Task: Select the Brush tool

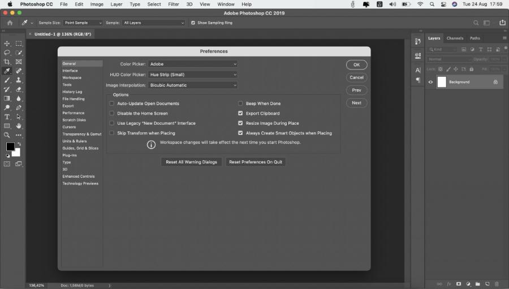Action: [x=7, y=80]
